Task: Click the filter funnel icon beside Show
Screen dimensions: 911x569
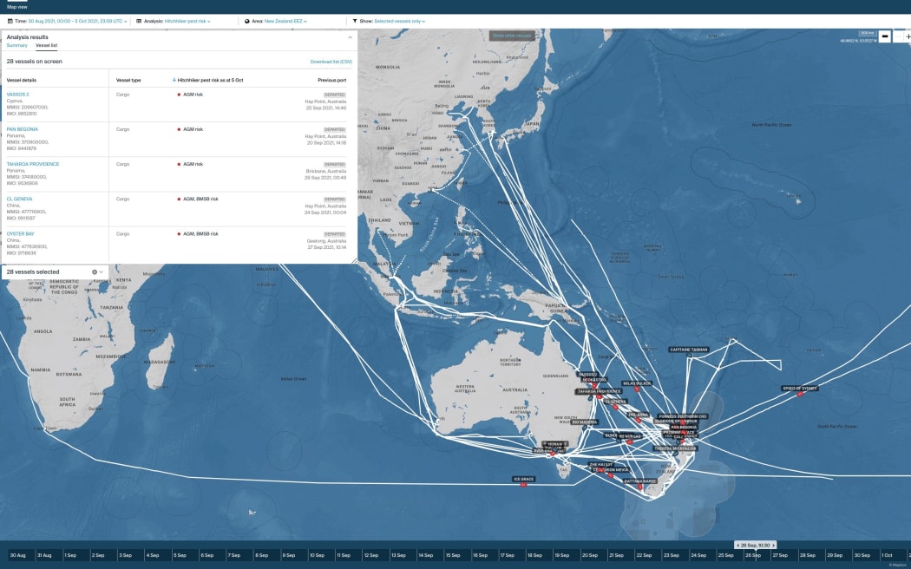Action: (x=354, y=21)
